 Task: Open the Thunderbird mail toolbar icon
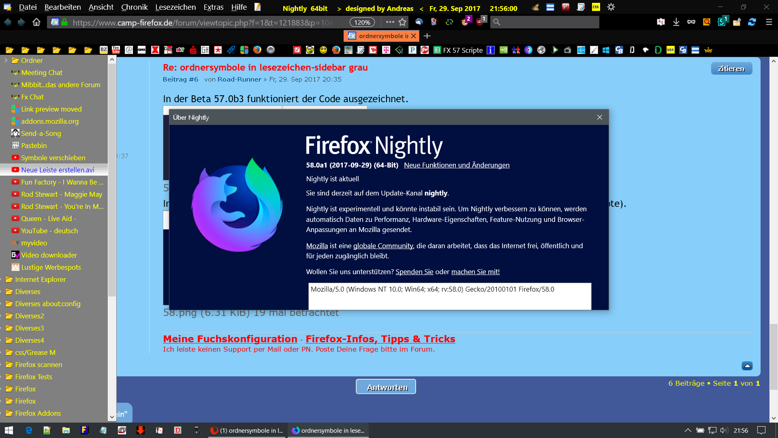coord(419,22)
